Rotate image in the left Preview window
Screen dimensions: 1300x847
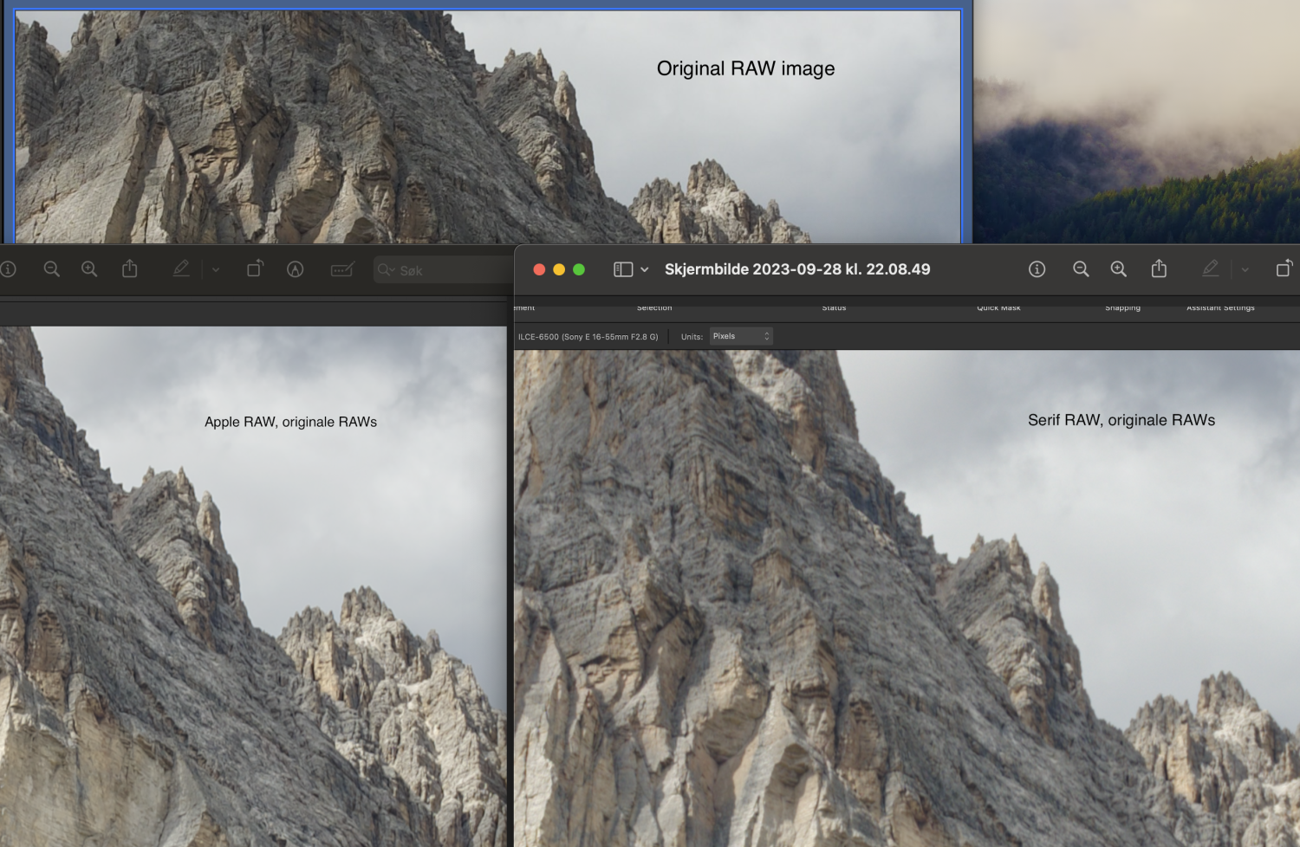pyautogui.click(x=255, y=269)
